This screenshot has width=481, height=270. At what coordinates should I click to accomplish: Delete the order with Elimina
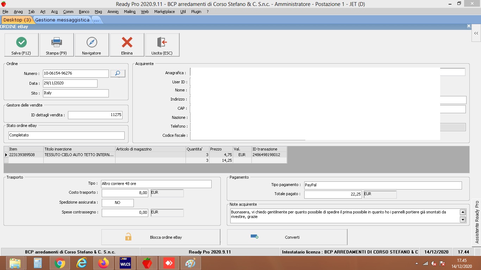tap(127, 45)
